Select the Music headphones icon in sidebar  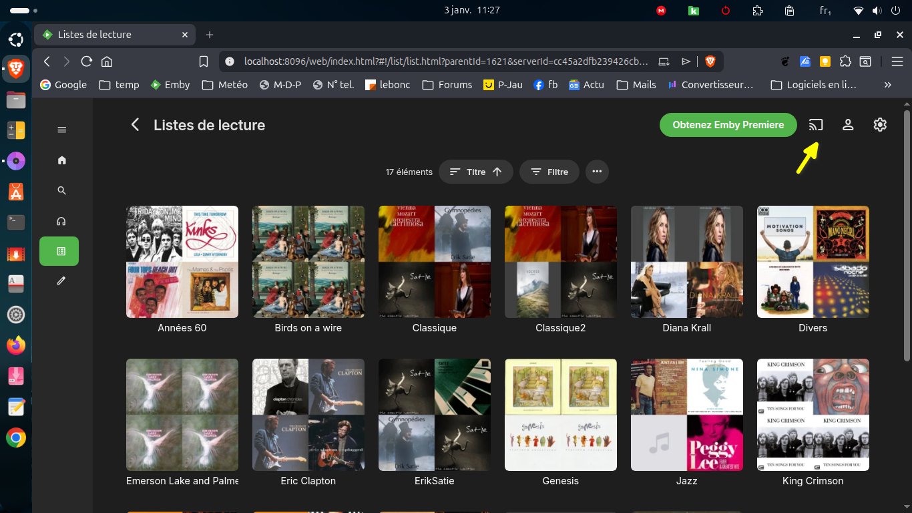pyautogui.click(x=62, y=221)
